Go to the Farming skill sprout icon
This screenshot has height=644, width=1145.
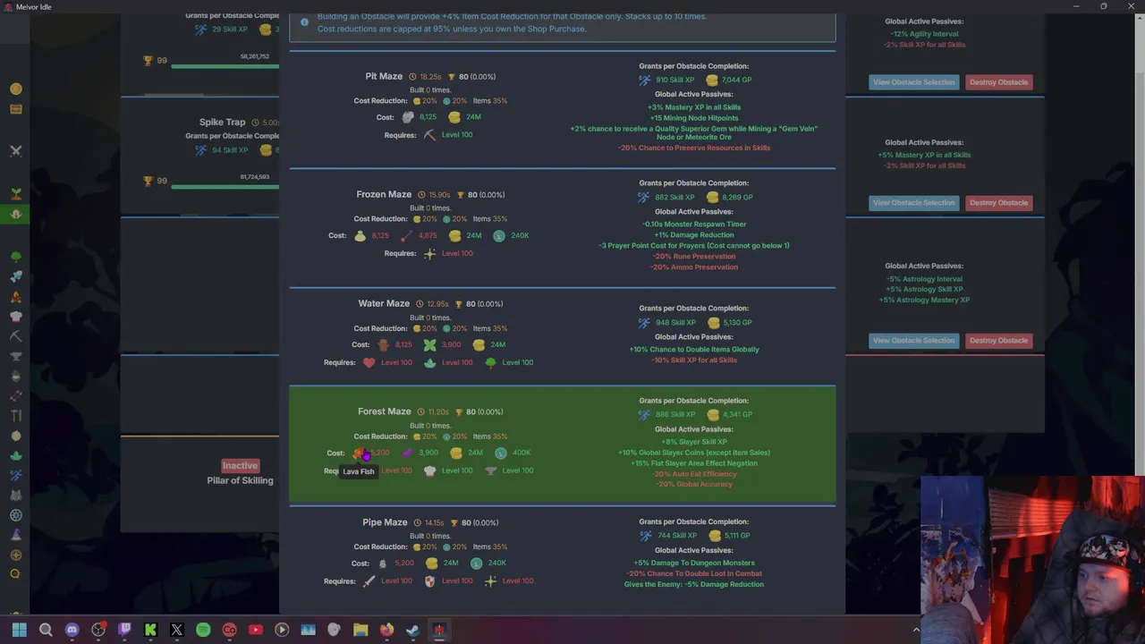point(15,193)
